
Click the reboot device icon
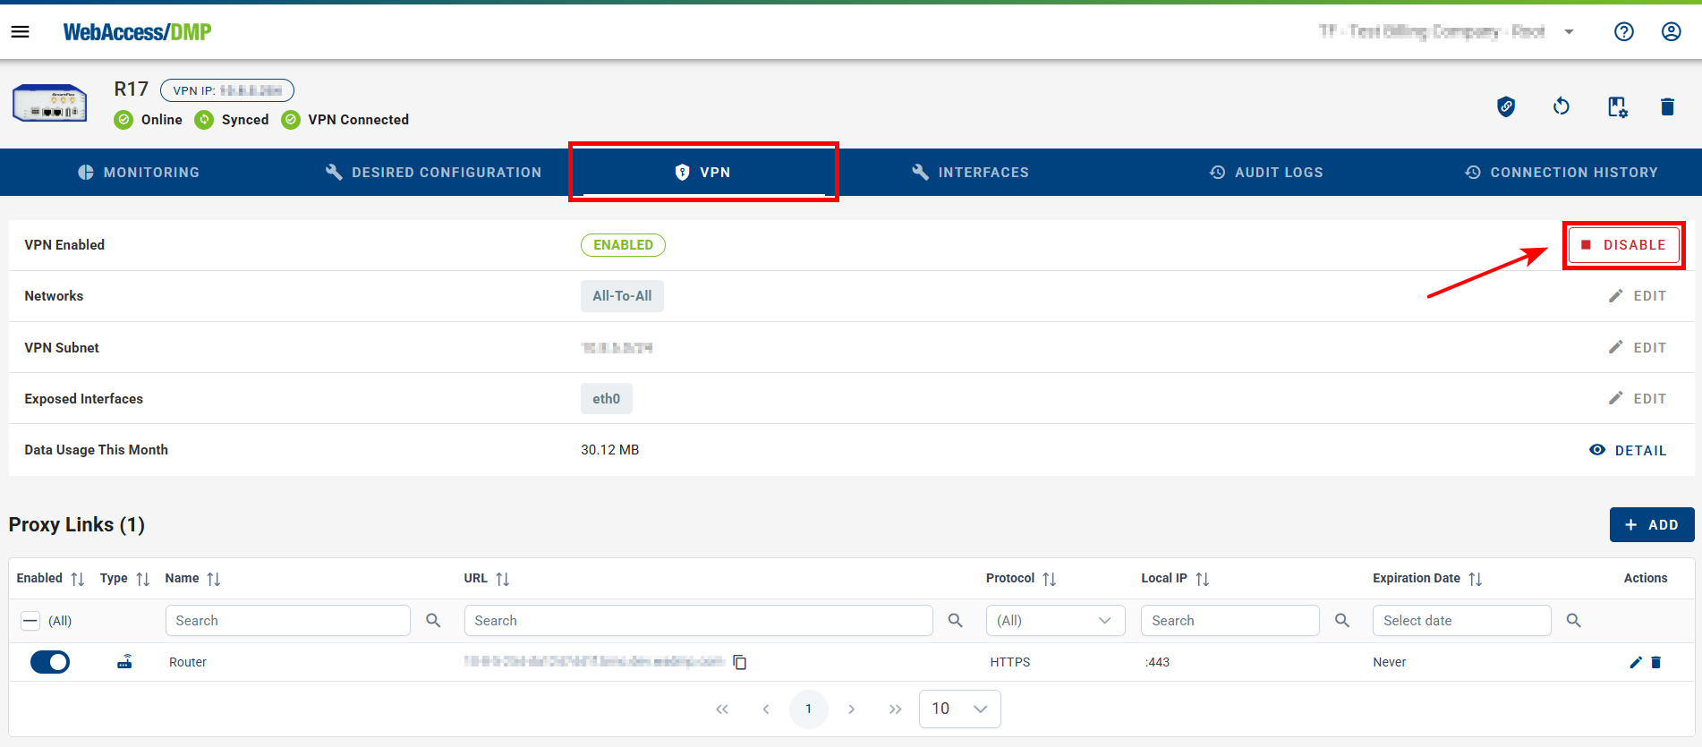click(1561, 107)
